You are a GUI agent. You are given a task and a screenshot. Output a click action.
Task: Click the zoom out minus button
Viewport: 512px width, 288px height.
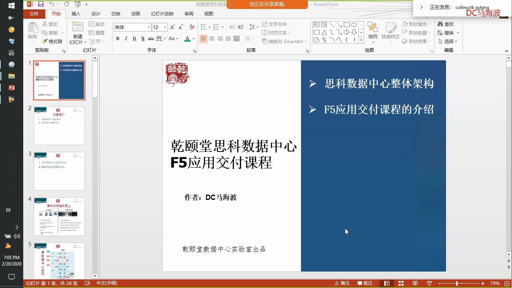pos(440,283)
